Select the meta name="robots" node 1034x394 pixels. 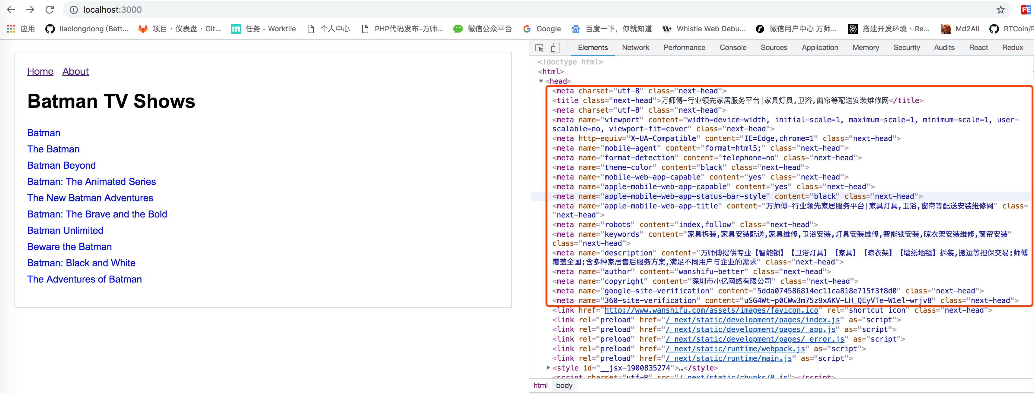pos(685,225)
